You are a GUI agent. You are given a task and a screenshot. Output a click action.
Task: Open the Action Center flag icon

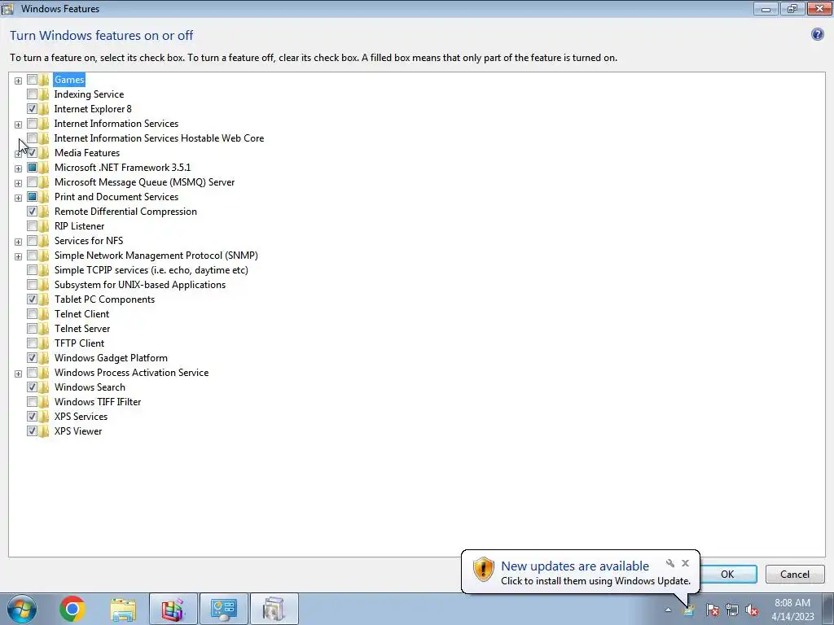[712, 610]
